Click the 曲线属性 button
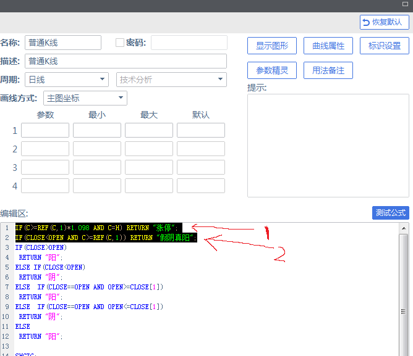413x356 pixels. [x=328, y=46]
